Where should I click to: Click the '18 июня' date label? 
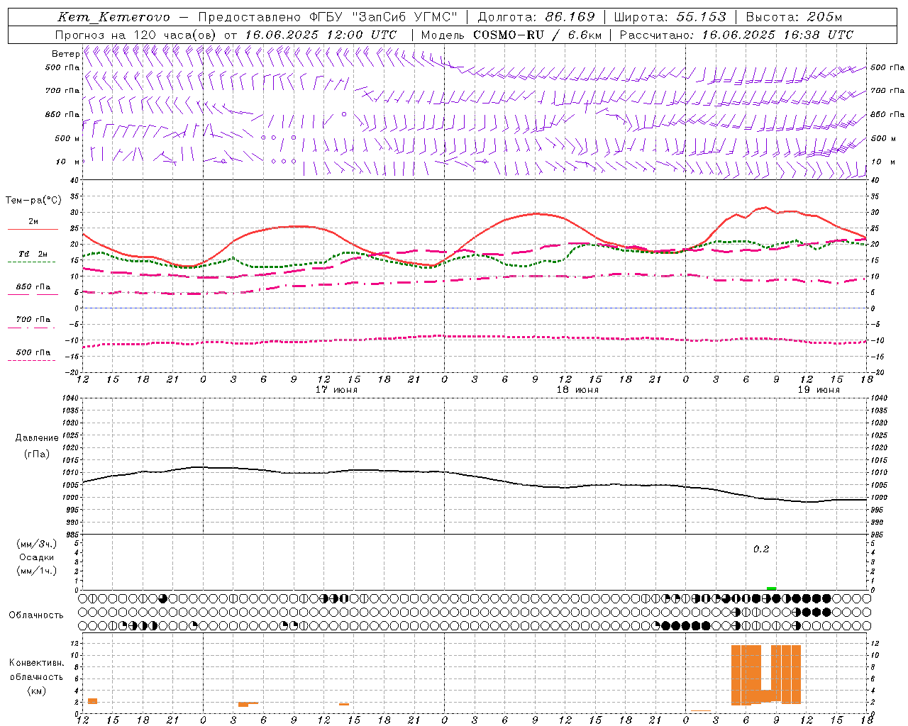click(577, 390)
